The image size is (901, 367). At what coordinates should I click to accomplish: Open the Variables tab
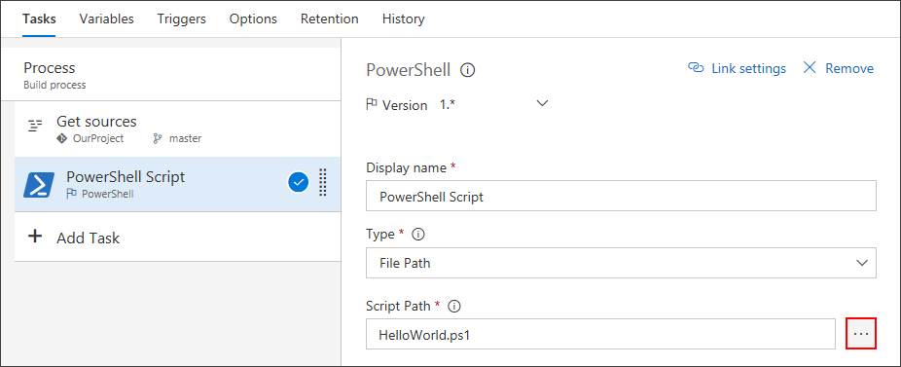pyautogui.click(x=106, y=19)
